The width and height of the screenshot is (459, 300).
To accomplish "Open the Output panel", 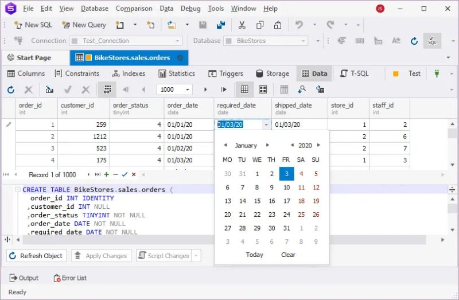I will click(24, 278).
